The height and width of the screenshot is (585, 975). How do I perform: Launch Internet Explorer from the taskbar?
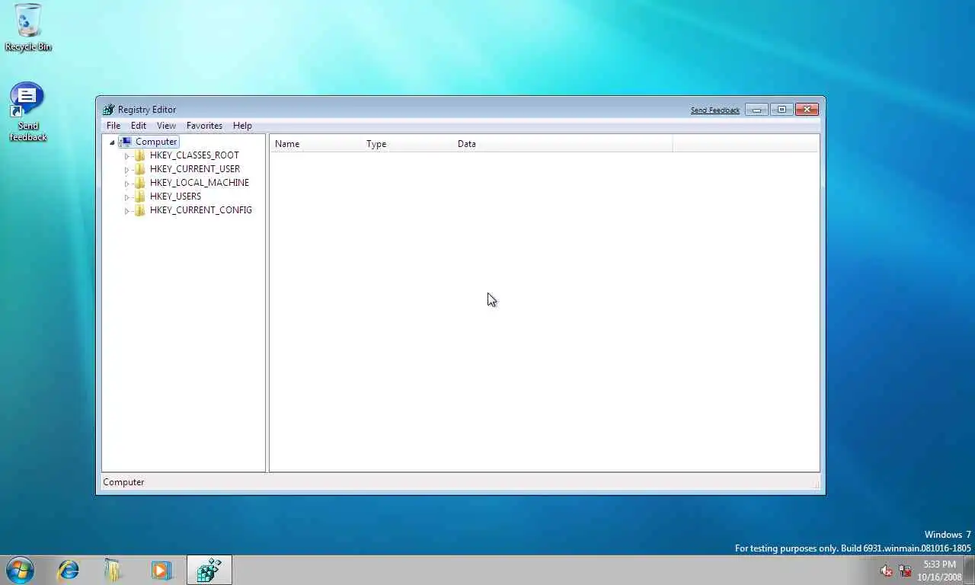69,570
